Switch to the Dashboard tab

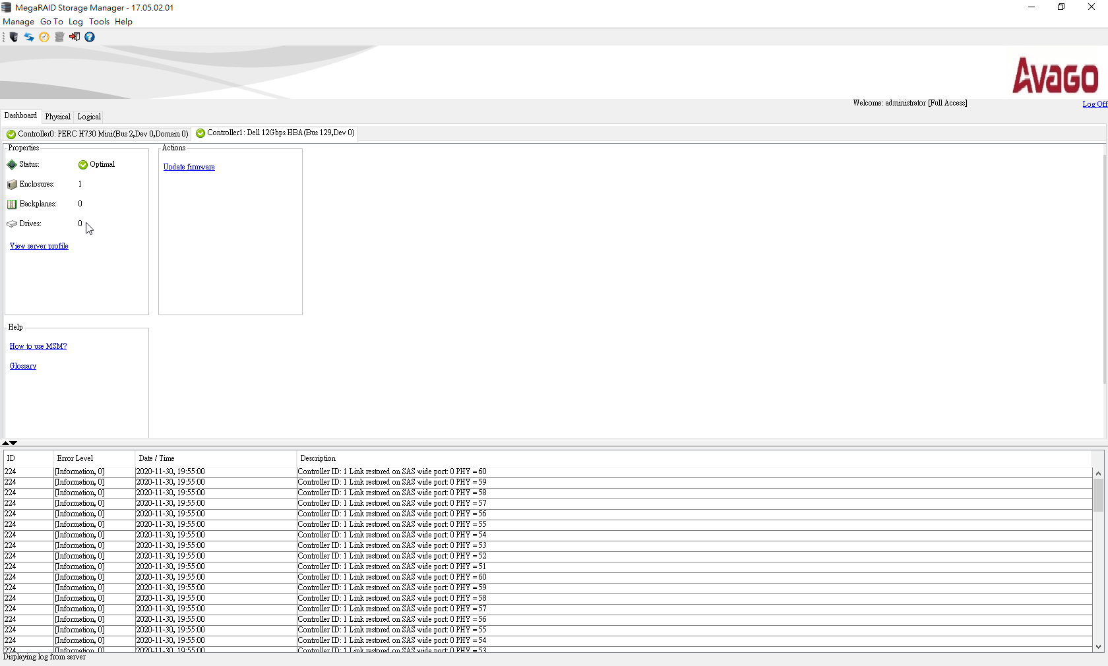(x=20, y=116)
